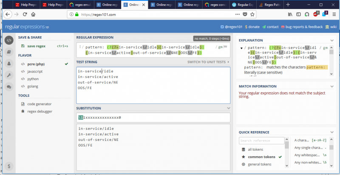Viewport: 340px width, 175px height.
Task: Click the headphone-like extension icon in toolbar
Action: tap(307, 14)
